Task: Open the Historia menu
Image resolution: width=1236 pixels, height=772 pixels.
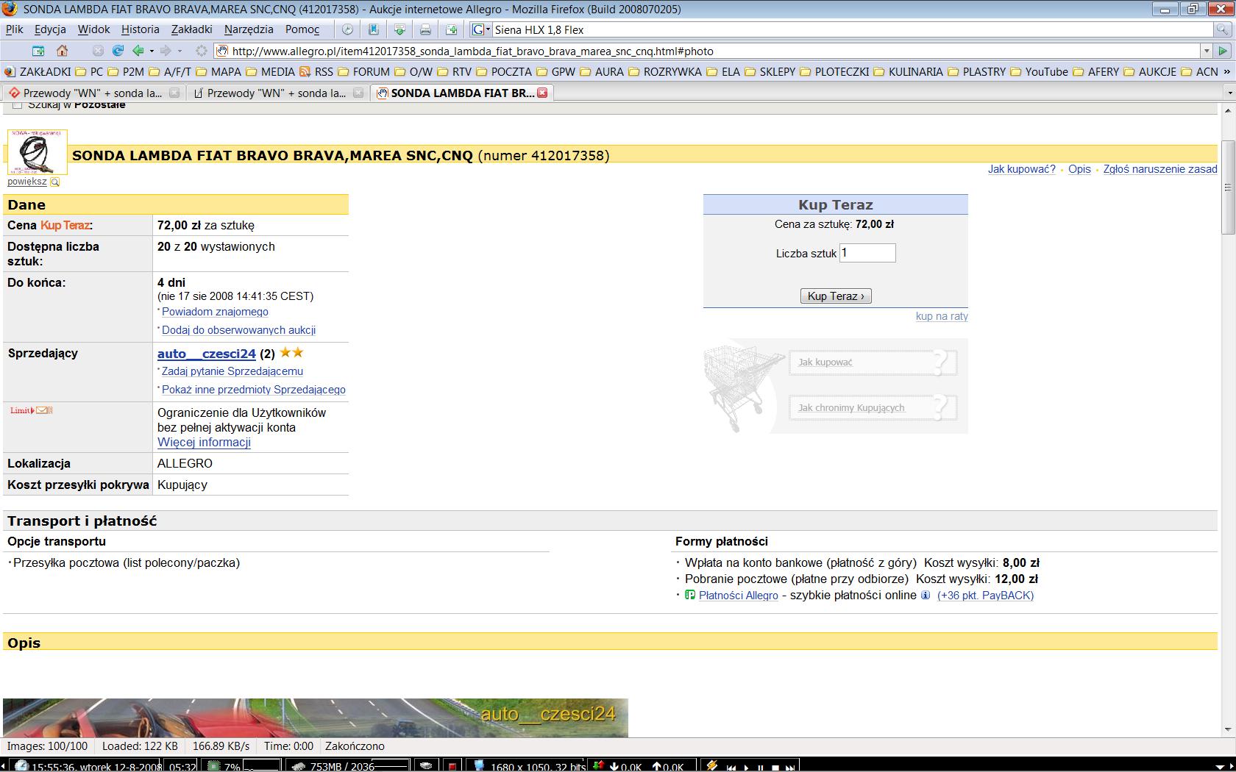Action: [140, 29]
